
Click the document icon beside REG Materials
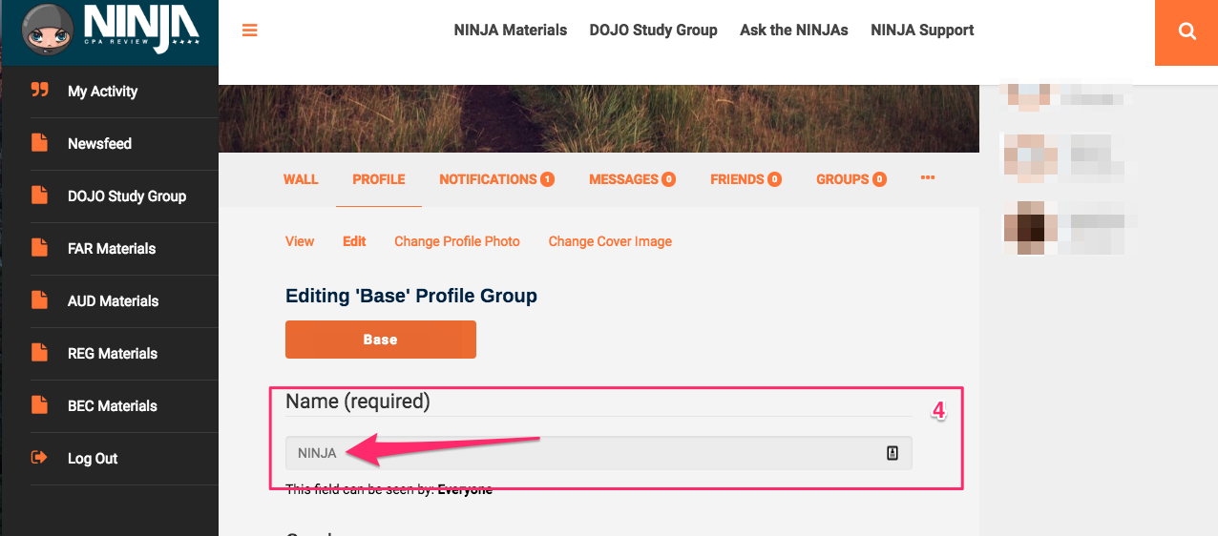[x=39, y=353]
